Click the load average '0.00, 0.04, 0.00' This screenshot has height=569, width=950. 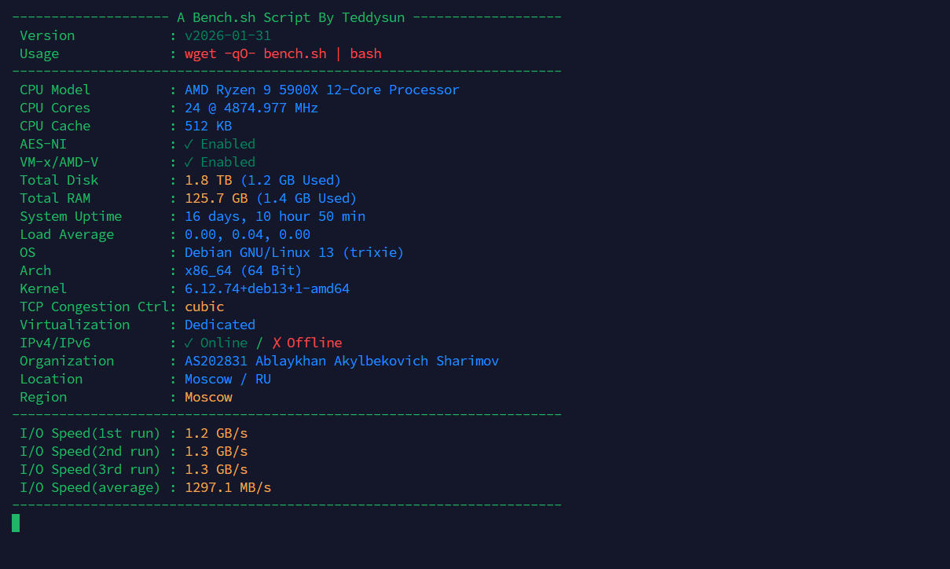pos(248,234)
